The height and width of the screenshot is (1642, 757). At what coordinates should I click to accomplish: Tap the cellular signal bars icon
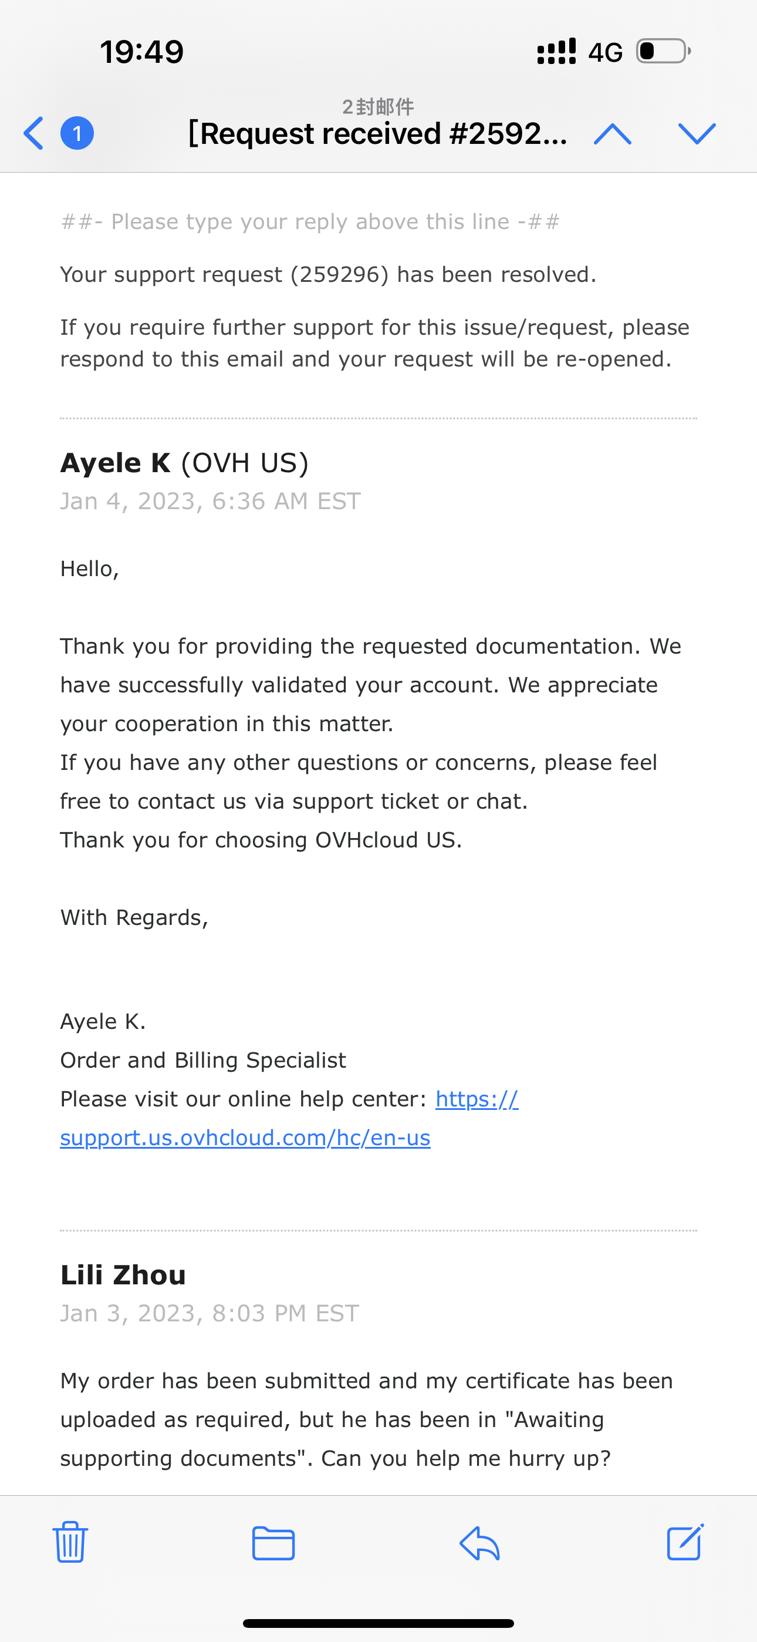[556, 51]
